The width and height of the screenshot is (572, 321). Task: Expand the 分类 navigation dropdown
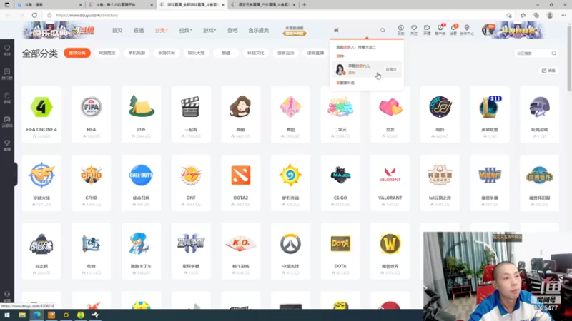[162, 30]
